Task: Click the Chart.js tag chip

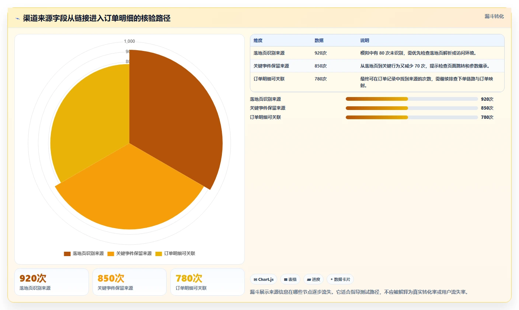Action: (x=264, y=279)
